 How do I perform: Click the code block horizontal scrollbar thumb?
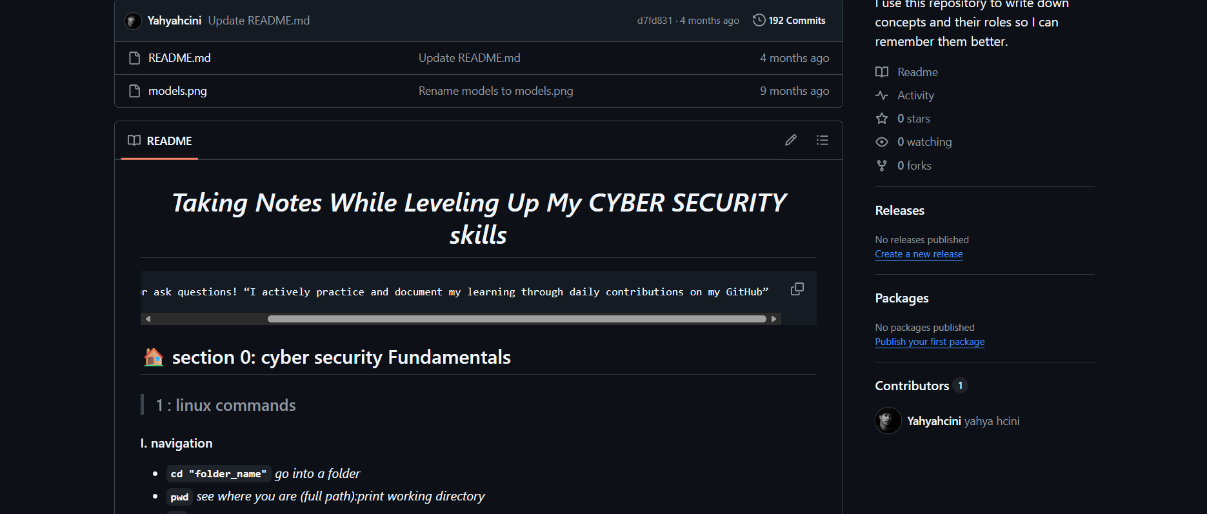pos(517,319)
